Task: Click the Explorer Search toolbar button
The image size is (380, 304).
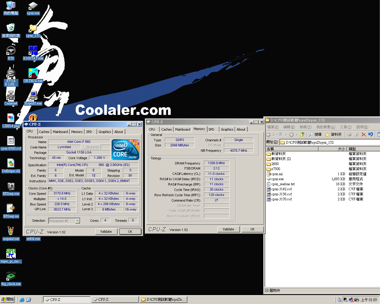Action: (315, 134)
